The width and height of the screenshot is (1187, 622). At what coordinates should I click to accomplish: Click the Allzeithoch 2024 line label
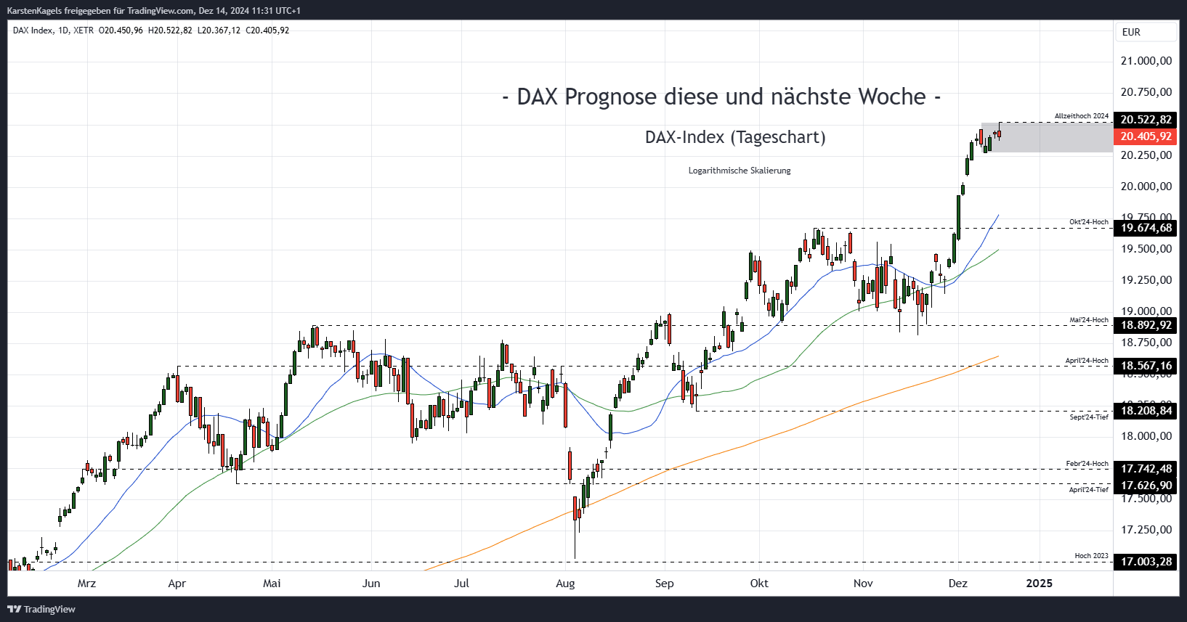tap(1082, 116)
